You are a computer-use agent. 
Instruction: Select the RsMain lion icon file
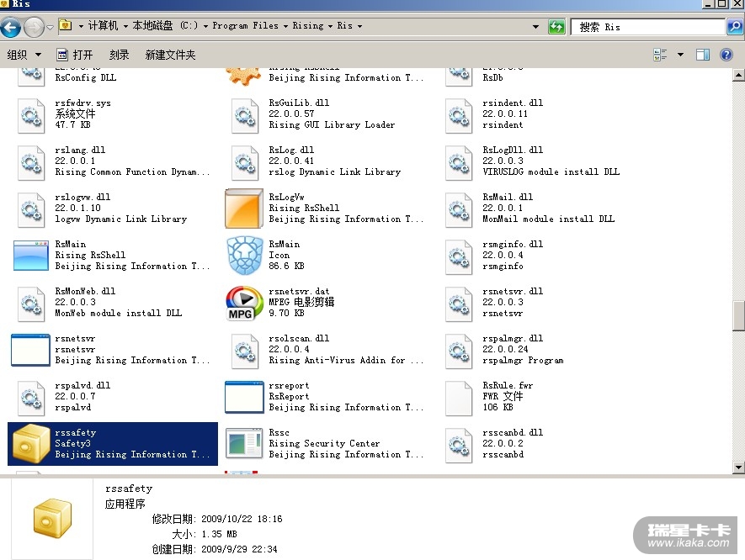(x=245, y=256)
